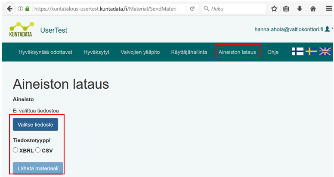Switch language to Swedish using the flag
This screenshot has height=177, width=334.
tap(311, 52)
